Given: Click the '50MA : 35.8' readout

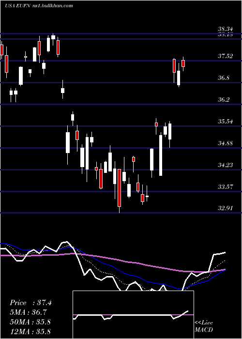Looking at the screenshot, I should tap(30, 322).
